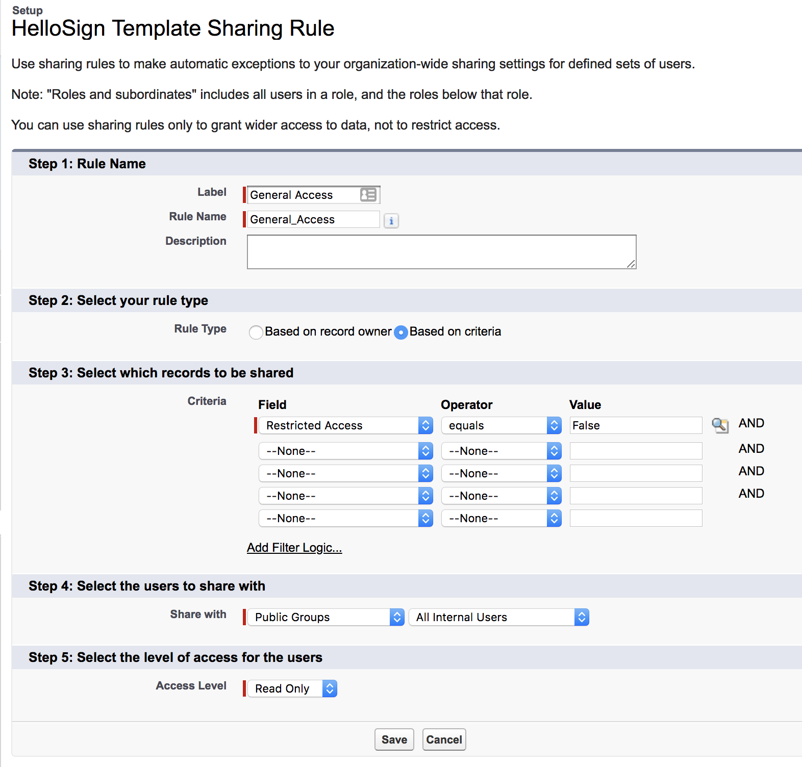Click the second criteria row value field

(x=636, y=451)
